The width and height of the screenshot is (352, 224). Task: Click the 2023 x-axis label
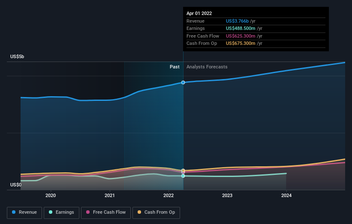[x=227, y=196]
